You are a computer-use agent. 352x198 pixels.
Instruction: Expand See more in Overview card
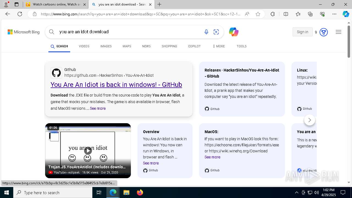click(151, 163)
